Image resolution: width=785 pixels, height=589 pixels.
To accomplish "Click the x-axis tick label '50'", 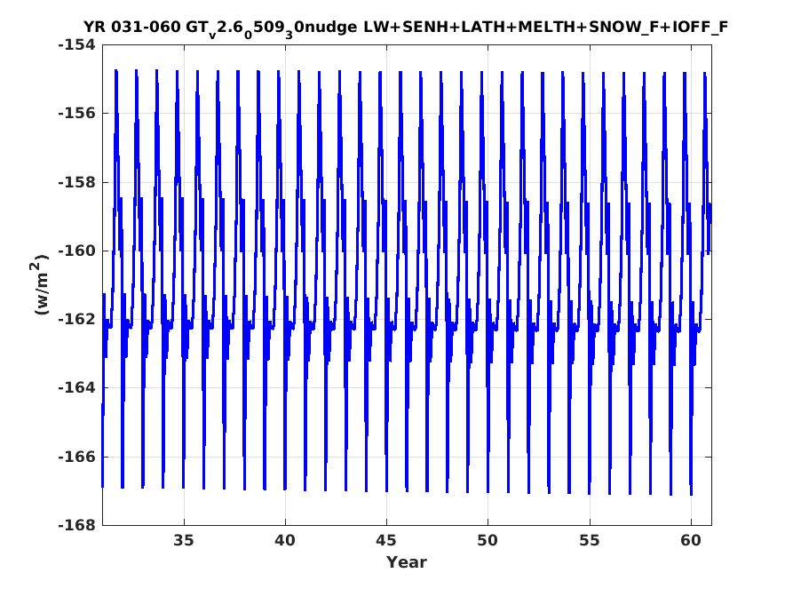I will tap(488, 541).
